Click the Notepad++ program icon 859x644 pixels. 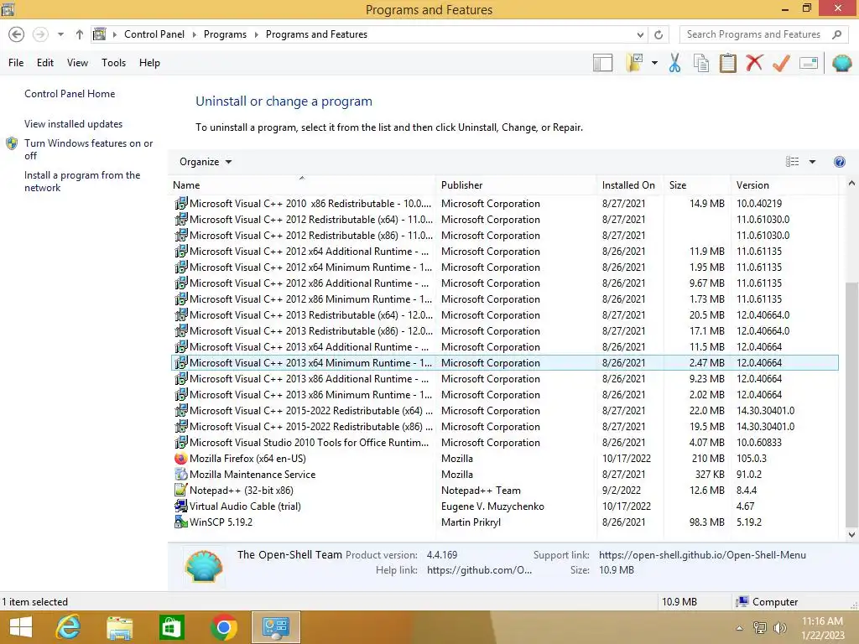181,490
